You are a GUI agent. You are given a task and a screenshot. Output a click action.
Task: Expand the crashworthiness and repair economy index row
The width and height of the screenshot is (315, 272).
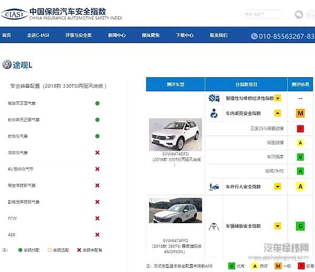pyautogui.click(x=278, y=98)
